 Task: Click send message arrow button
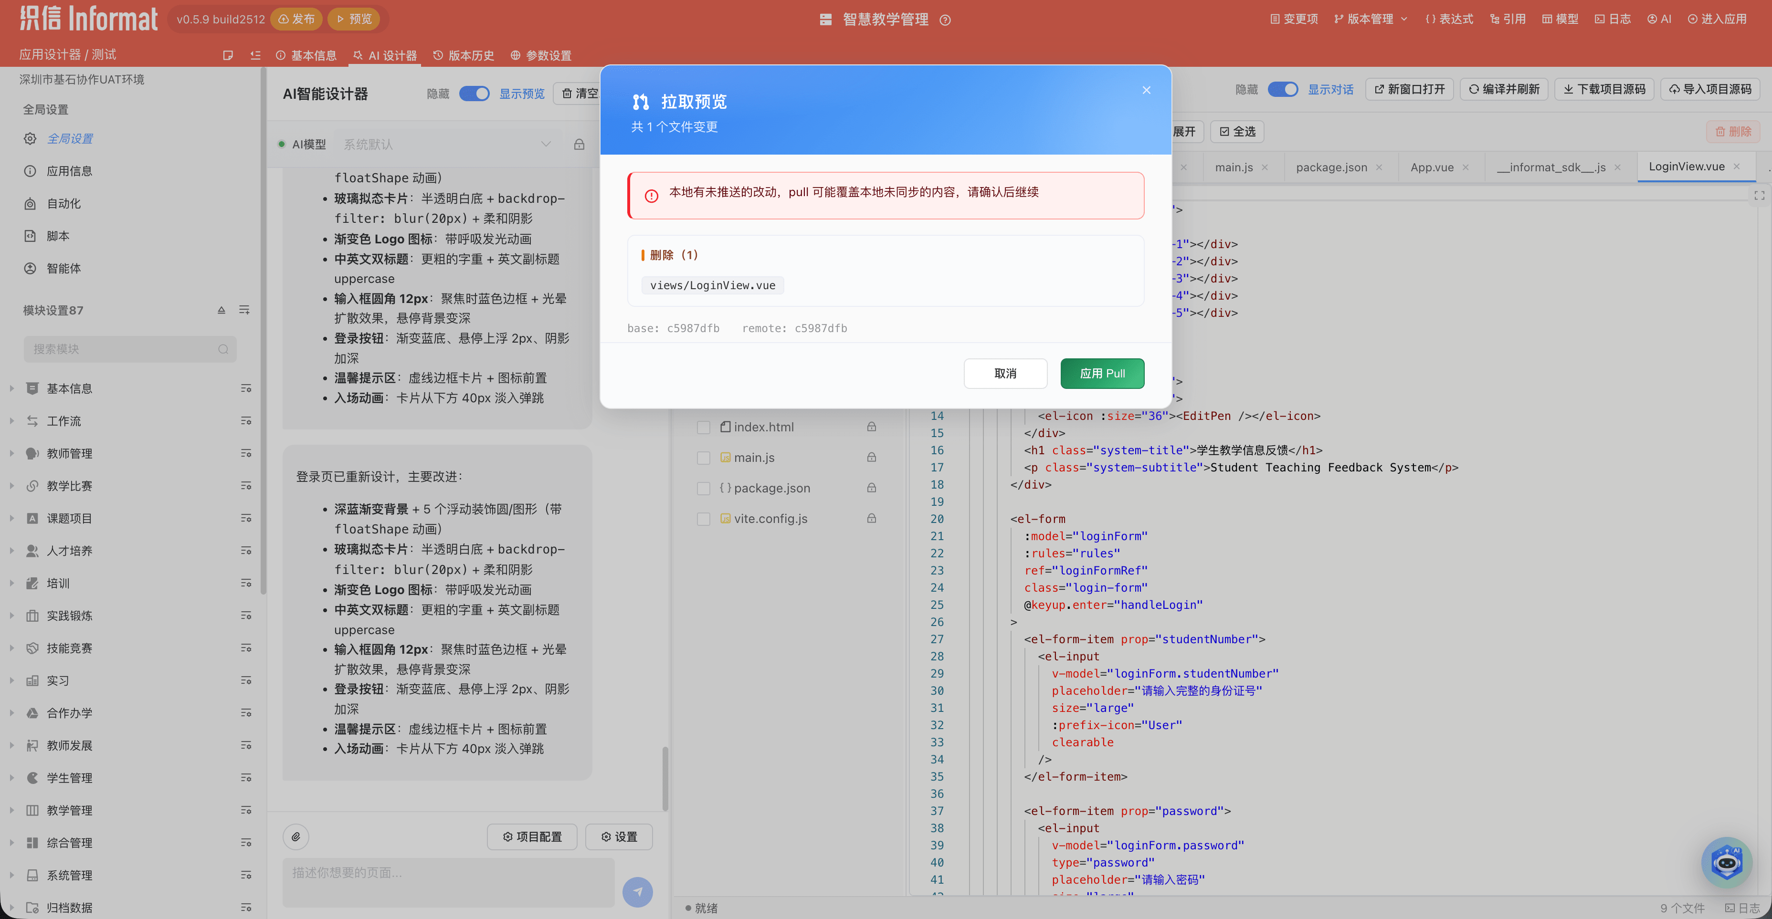coord(637,891)
